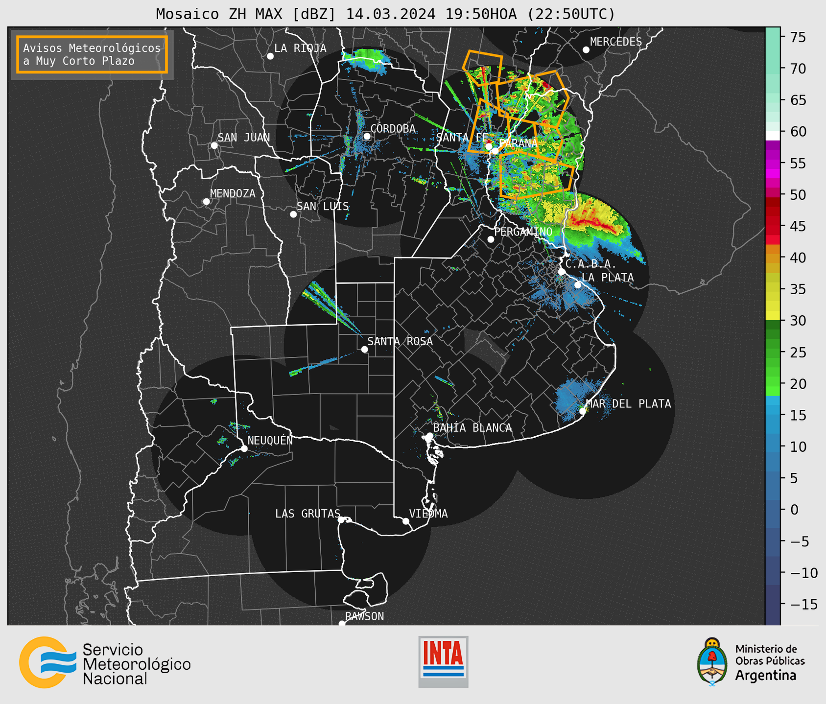
Task: Click the 'VIEDMA' map label
Action: coord(428,514)
